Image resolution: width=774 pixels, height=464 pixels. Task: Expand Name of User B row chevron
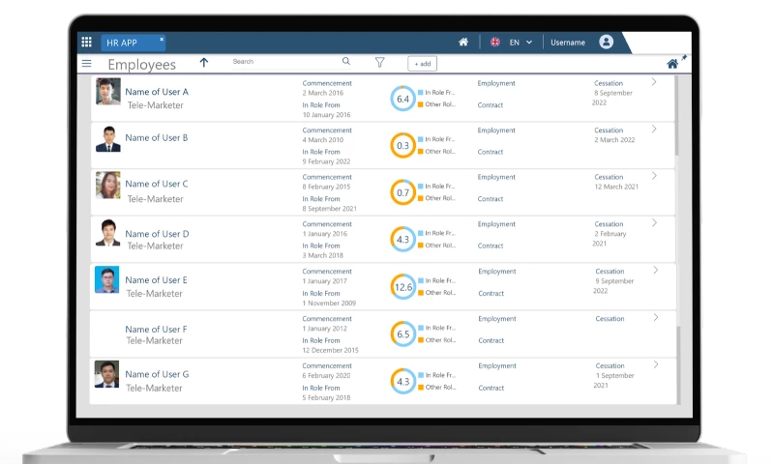pyautogui.click(x=654, y=129)
